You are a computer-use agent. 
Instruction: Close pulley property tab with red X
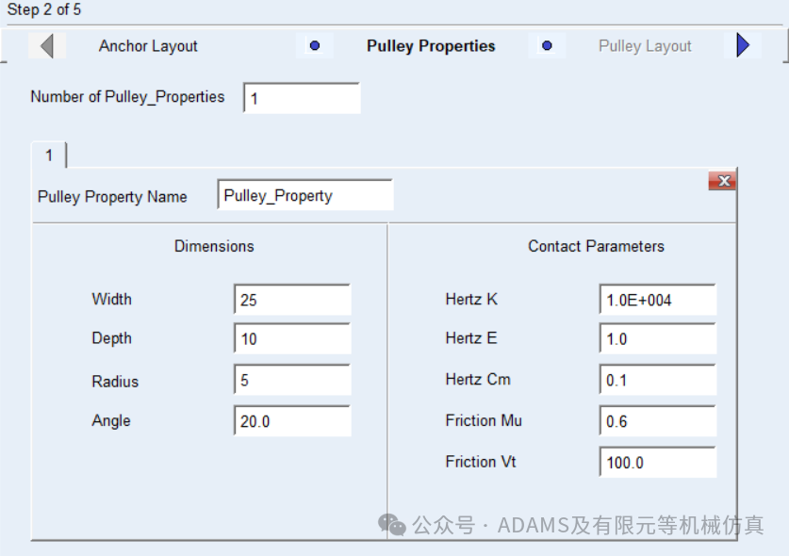[x=722, y=181]
